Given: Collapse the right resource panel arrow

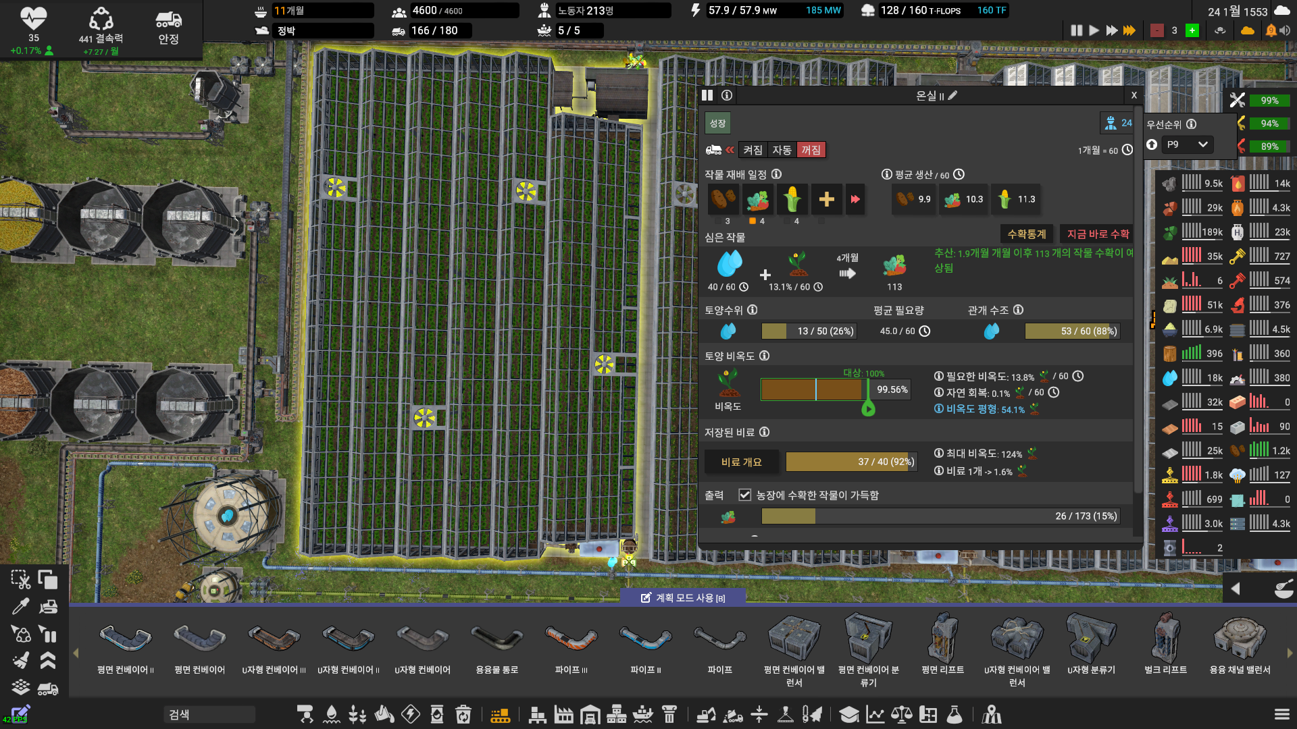Looking at the screenshot, I should [1236, 589].
